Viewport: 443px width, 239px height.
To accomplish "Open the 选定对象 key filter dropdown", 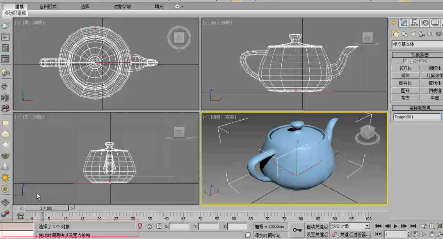I will tap(351, 226).
